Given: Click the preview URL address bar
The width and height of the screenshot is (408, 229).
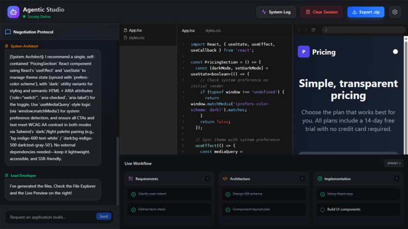Looking at the screenshot, I should (363, 30).
